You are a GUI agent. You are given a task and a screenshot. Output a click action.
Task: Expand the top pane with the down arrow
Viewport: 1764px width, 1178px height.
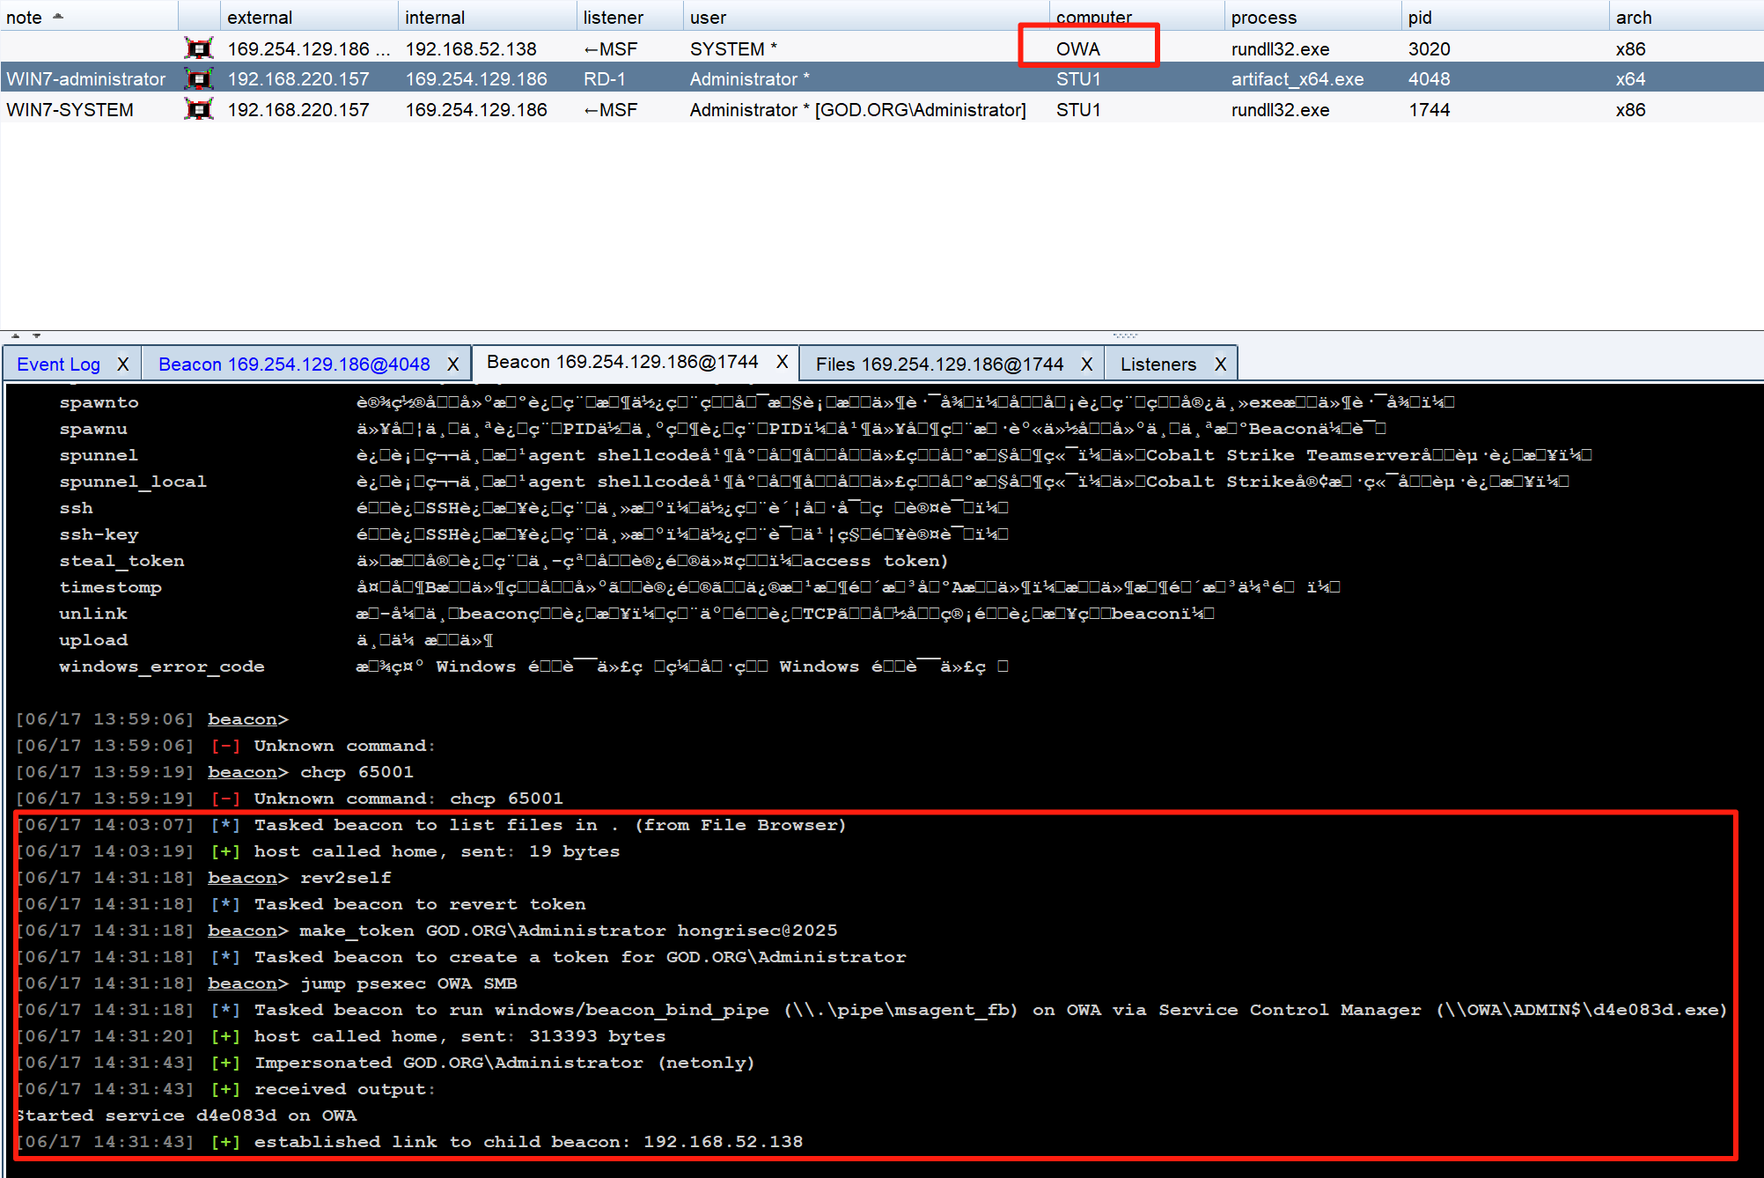[36, 335]
